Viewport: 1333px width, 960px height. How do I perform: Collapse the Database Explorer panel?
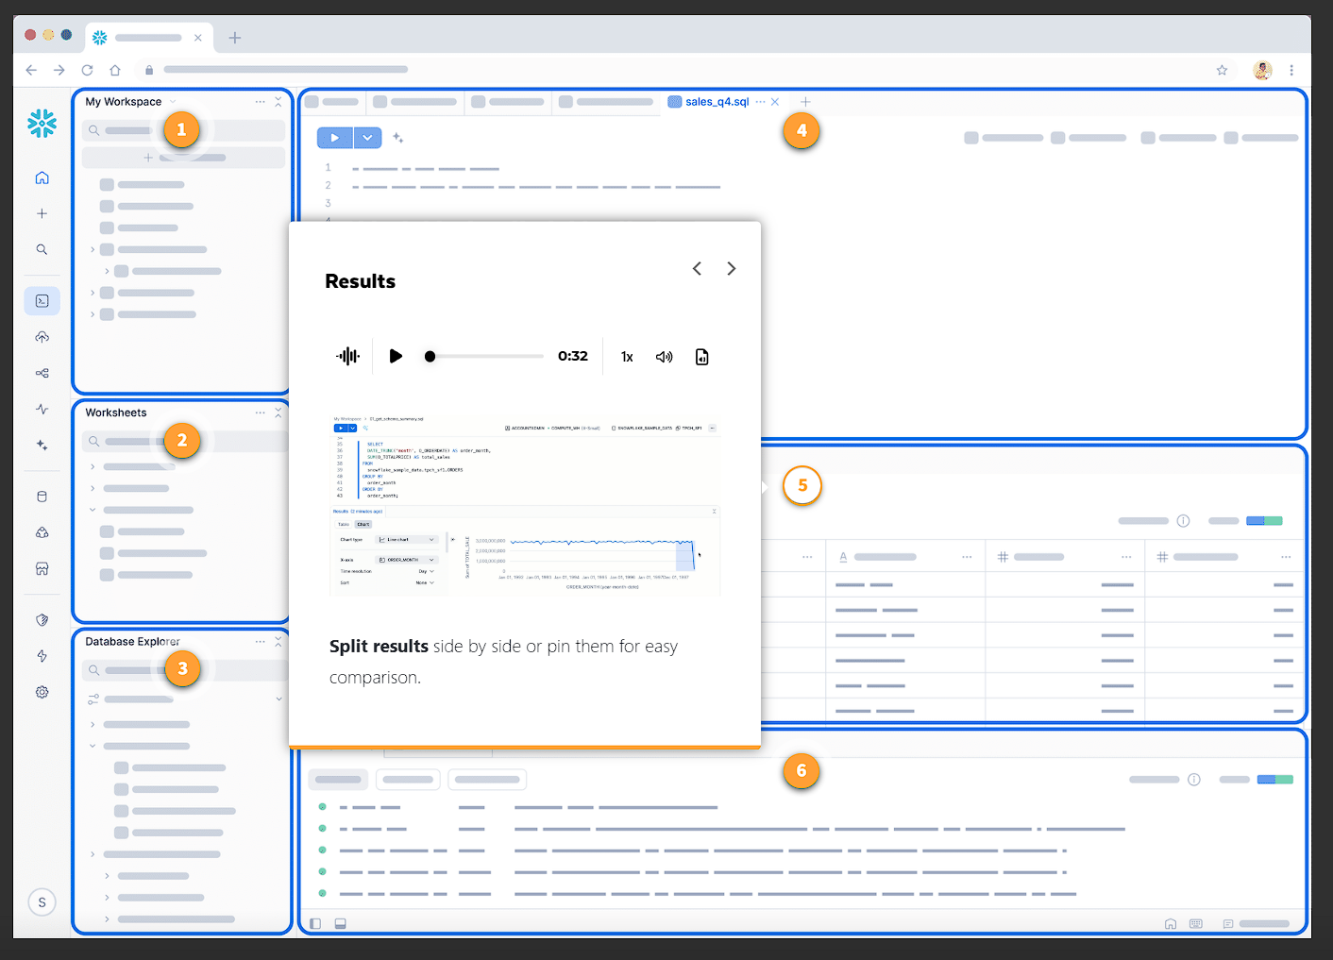coord(278,641)
